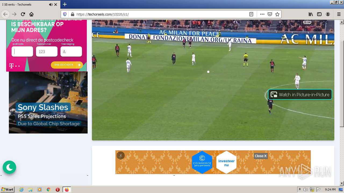Click the Show desktop button
Viewport: 344px width, 193px height.
click(x=341, y=190)
